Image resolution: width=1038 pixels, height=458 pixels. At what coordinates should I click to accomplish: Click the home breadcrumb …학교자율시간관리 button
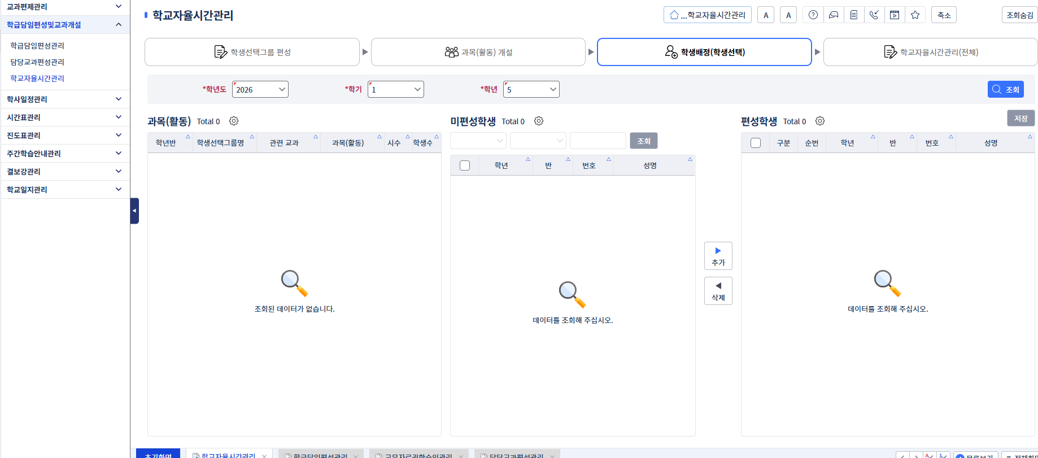coord(708,15)
